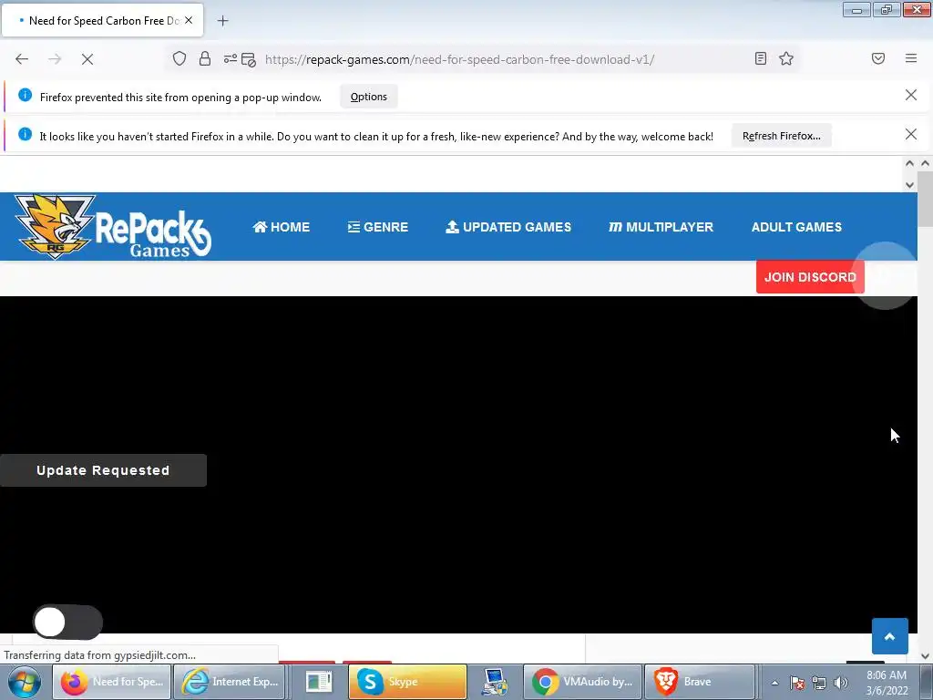Open a new tab
This screenshot has width=933, height=700.
tap(222, 21)
